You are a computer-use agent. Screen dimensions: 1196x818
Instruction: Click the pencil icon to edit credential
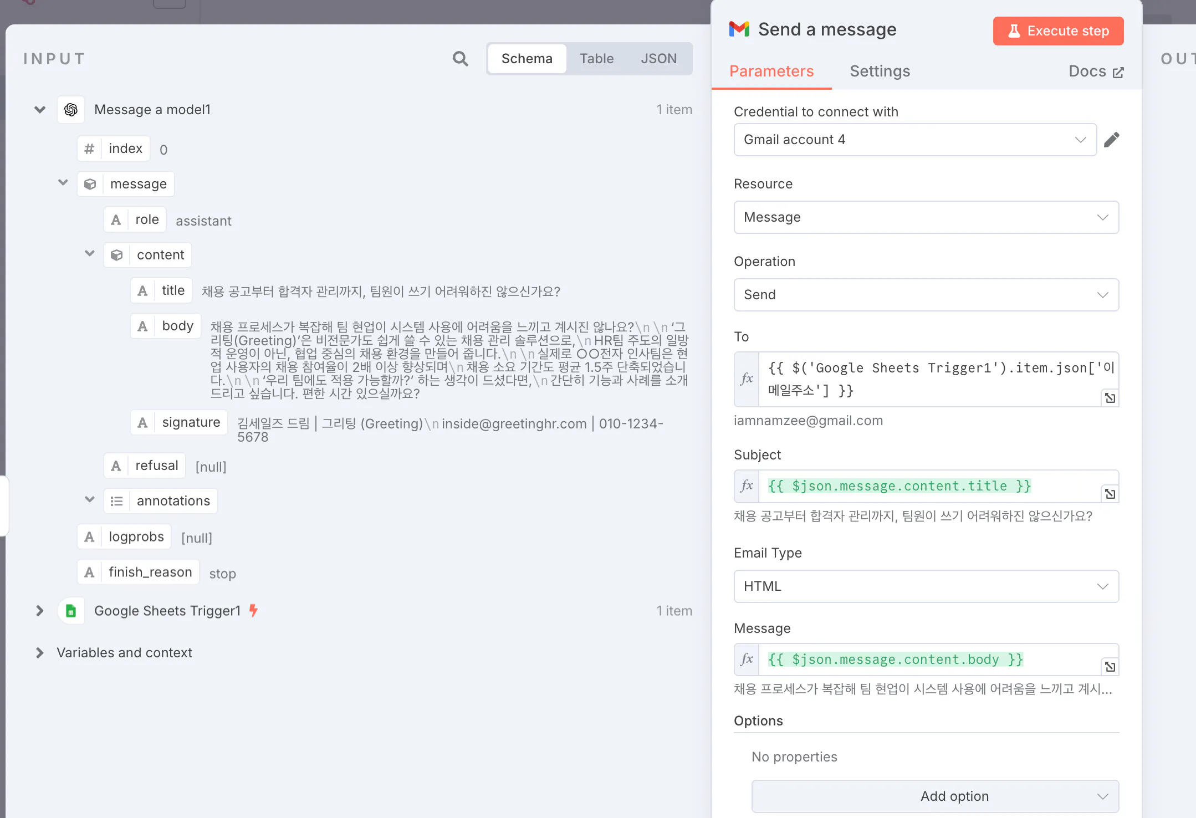point(1112,140)
